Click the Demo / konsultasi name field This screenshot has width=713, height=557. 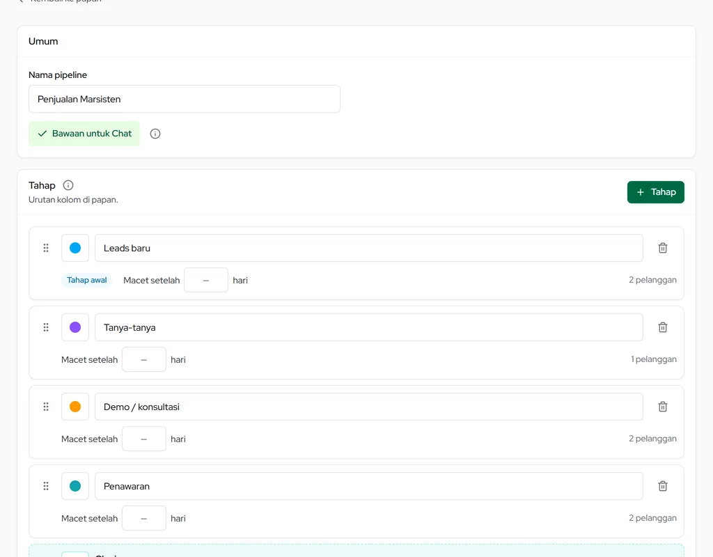[369, 407]
